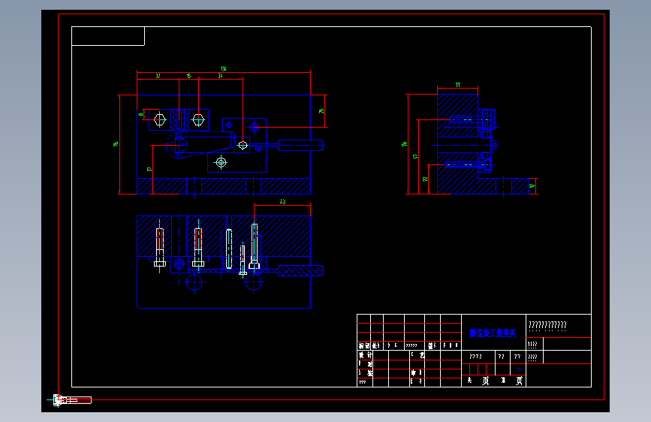Select the green dimension 11 above the side view
Screen dimensions: 651x422
[457, 85]
